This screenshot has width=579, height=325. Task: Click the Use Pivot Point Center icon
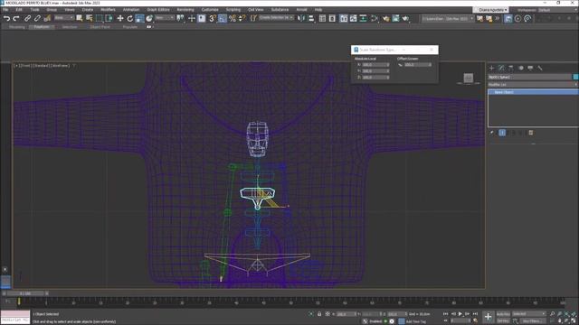180,18
